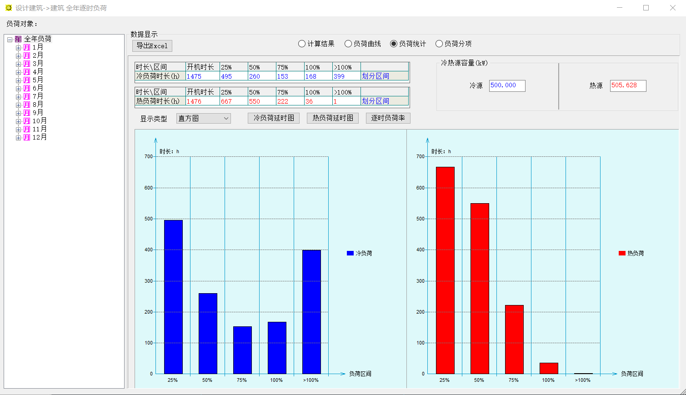The height and width of the screenshot is (395, 686).
Task: Select 11月 in the load tree
Action: (x=40, y=129)
